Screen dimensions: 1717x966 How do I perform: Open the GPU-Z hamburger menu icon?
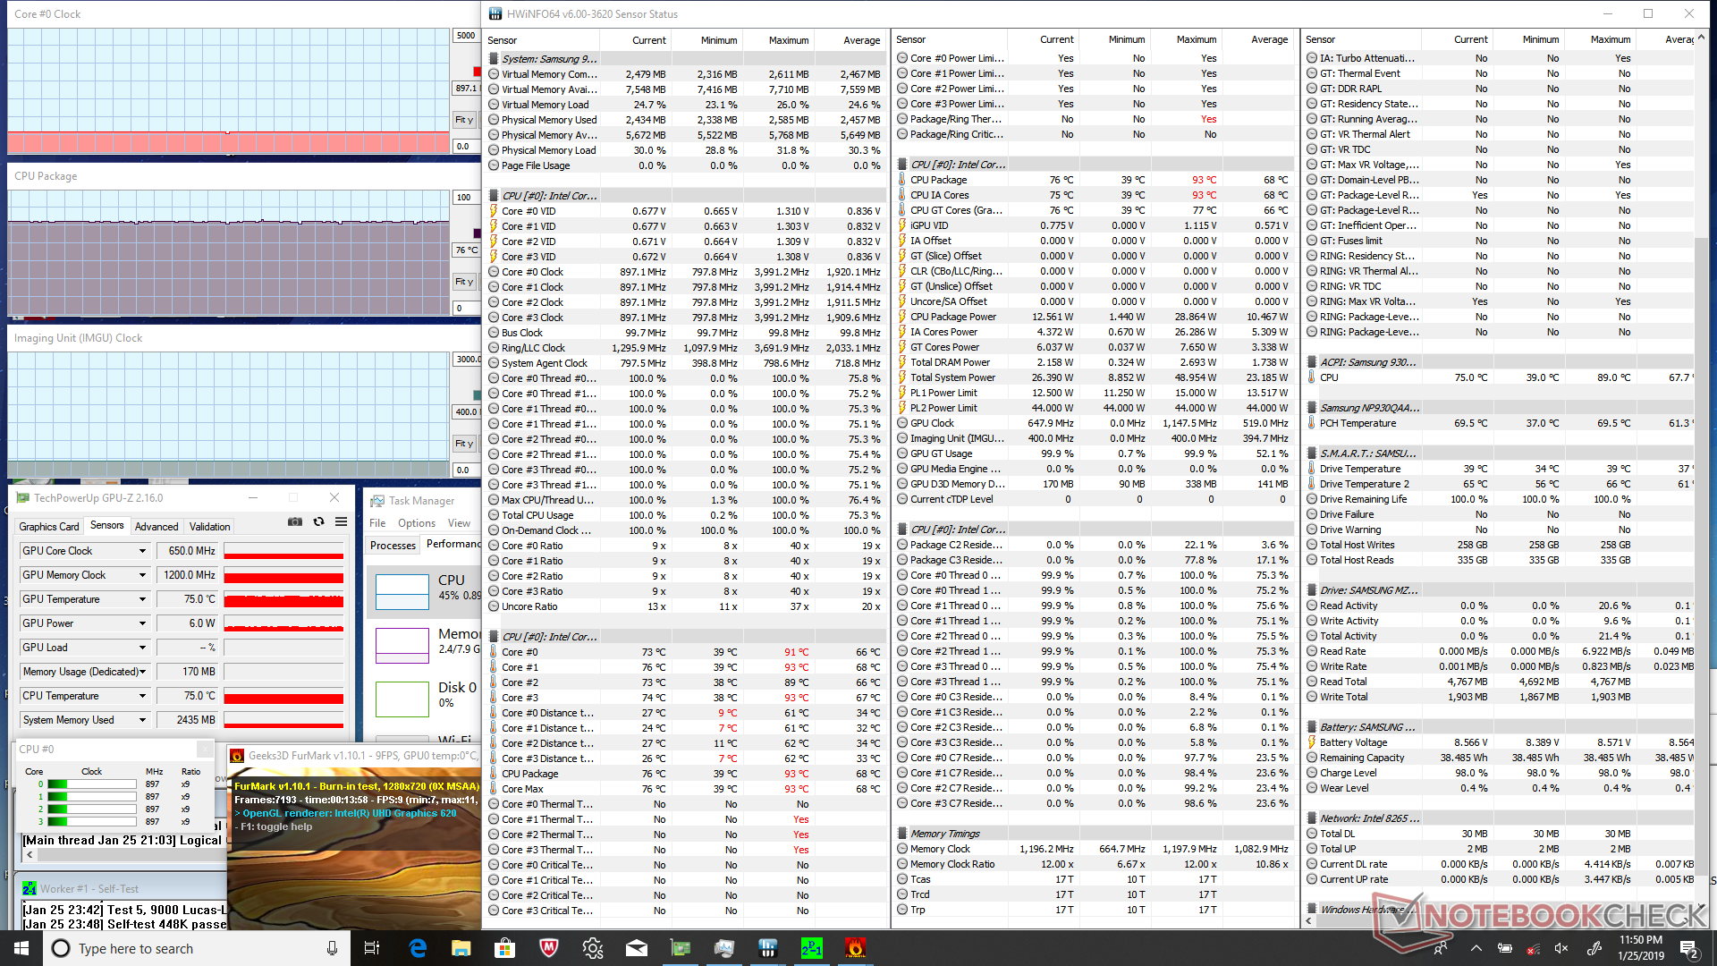tap(341, 522)
